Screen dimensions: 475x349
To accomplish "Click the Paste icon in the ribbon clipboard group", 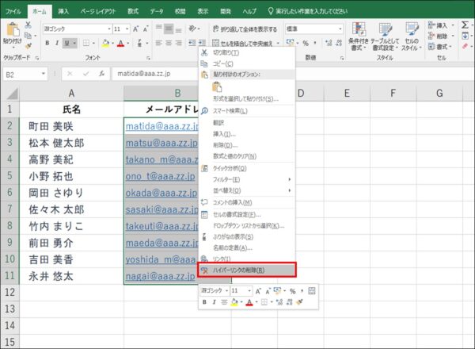I will tap(13, 35).
